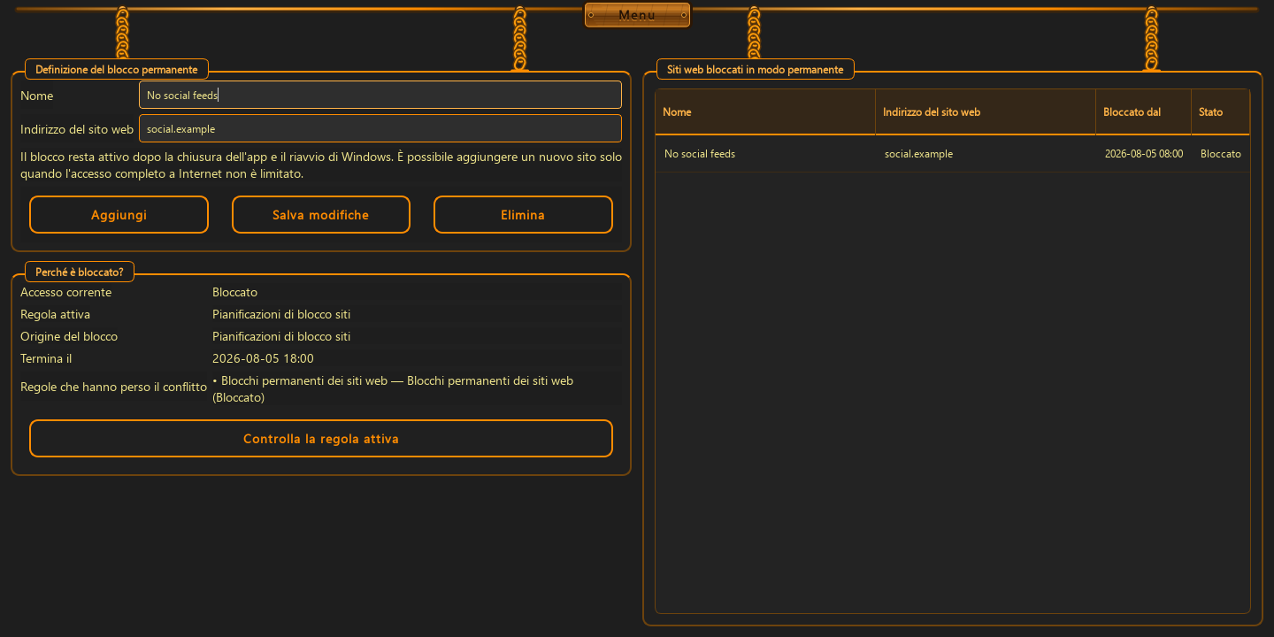Edit the Nome input field
The height and width of the screenshot is (637, 1274).
380,95
